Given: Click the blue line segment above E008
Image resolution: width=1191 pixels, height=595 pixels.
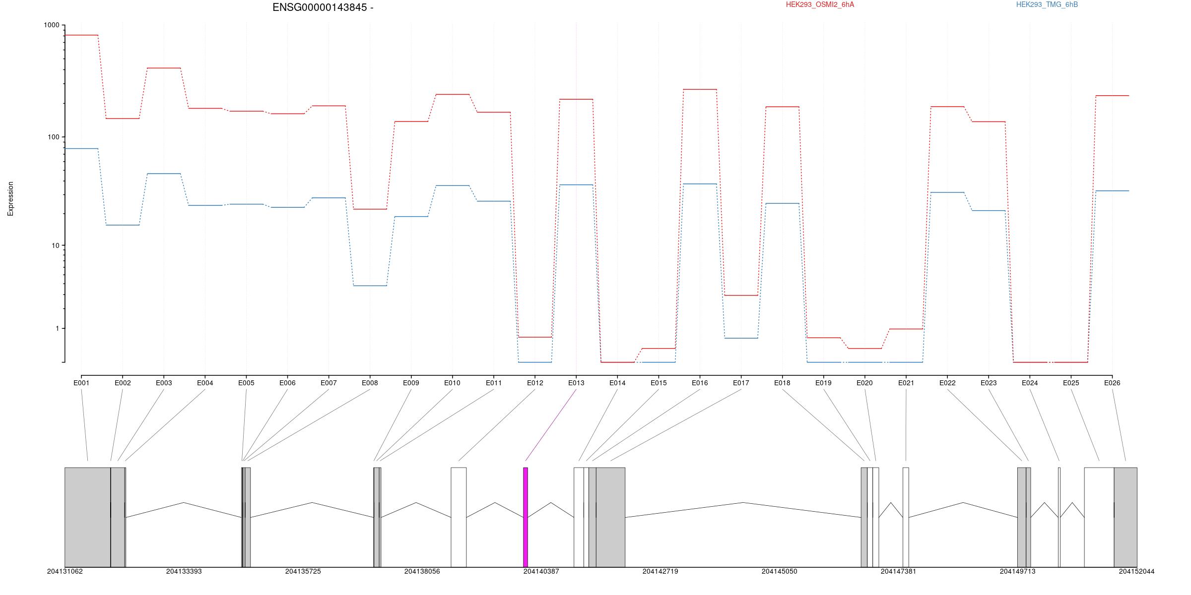Looking at the screenshot, I should pos(370,286).
